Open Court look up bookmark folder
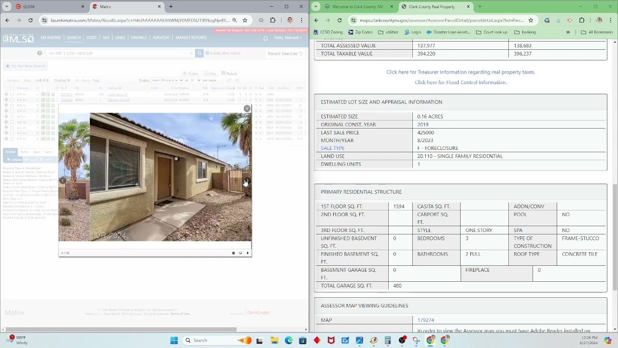The image size is (618, 348). [492, 32]
